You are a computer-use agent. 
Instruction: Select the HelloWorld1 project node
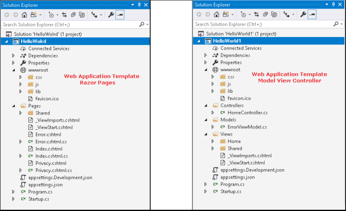(x=228, y=41)
